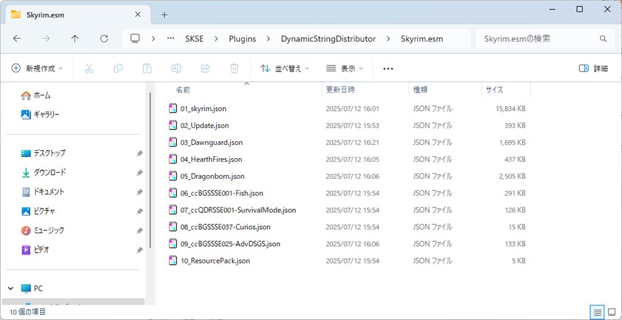
Task: Open the See more three-dot menu
Action: [x=388, y=68]
